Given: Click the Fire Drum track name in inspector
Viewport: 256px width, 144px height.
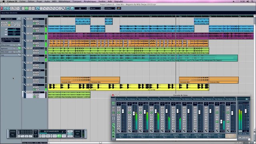Looking at the screenshot, I should tap(9, 19).
